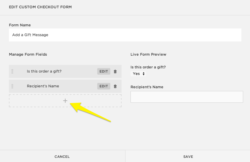Save the custom checkout form
Viewport: 250px width, 162px height.
(188, 156)
